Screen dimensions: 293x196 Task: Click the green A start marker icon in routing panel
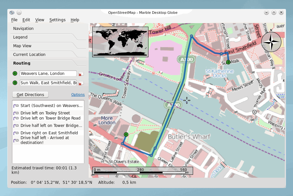15,74
